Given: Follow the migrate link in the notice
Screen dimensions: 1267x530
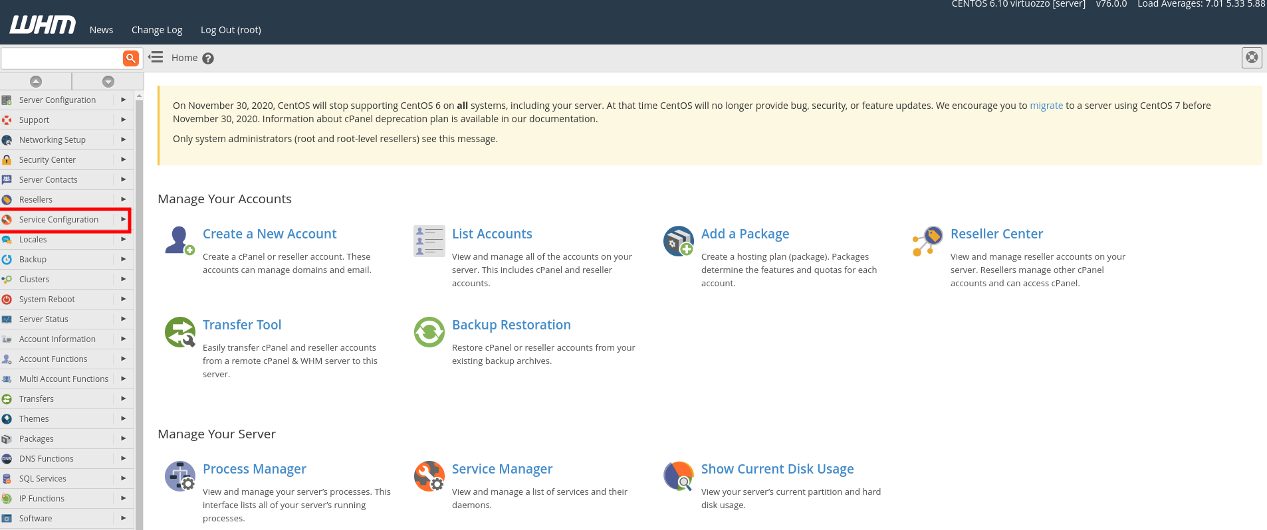Looking at the screenshot, I should (1046, 106).
